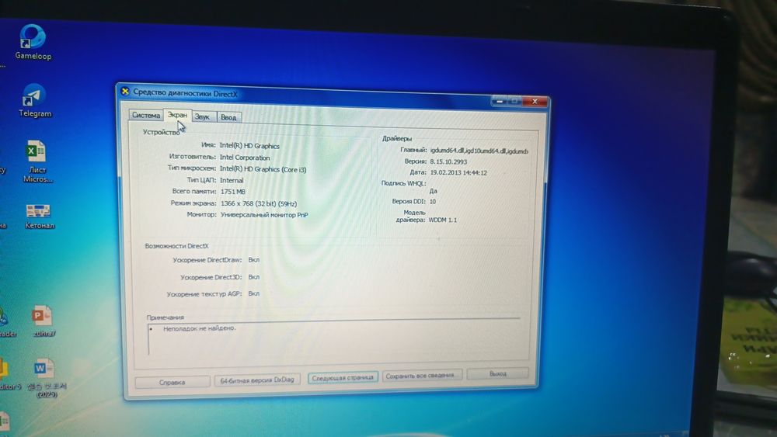Click screen mode 1366 x 768 value
Image resolution: width=777 pixels, height=437 pixels.
click(259, 203)
